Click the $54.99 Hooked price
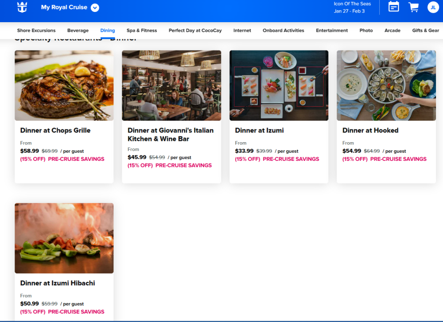The height and width of the screenshot is (322, 443). point(352,151)
